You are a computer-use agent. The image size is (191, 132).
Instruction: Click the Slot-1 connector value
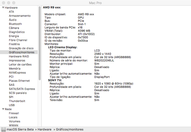pyautogui.click(x=82, y=24)
